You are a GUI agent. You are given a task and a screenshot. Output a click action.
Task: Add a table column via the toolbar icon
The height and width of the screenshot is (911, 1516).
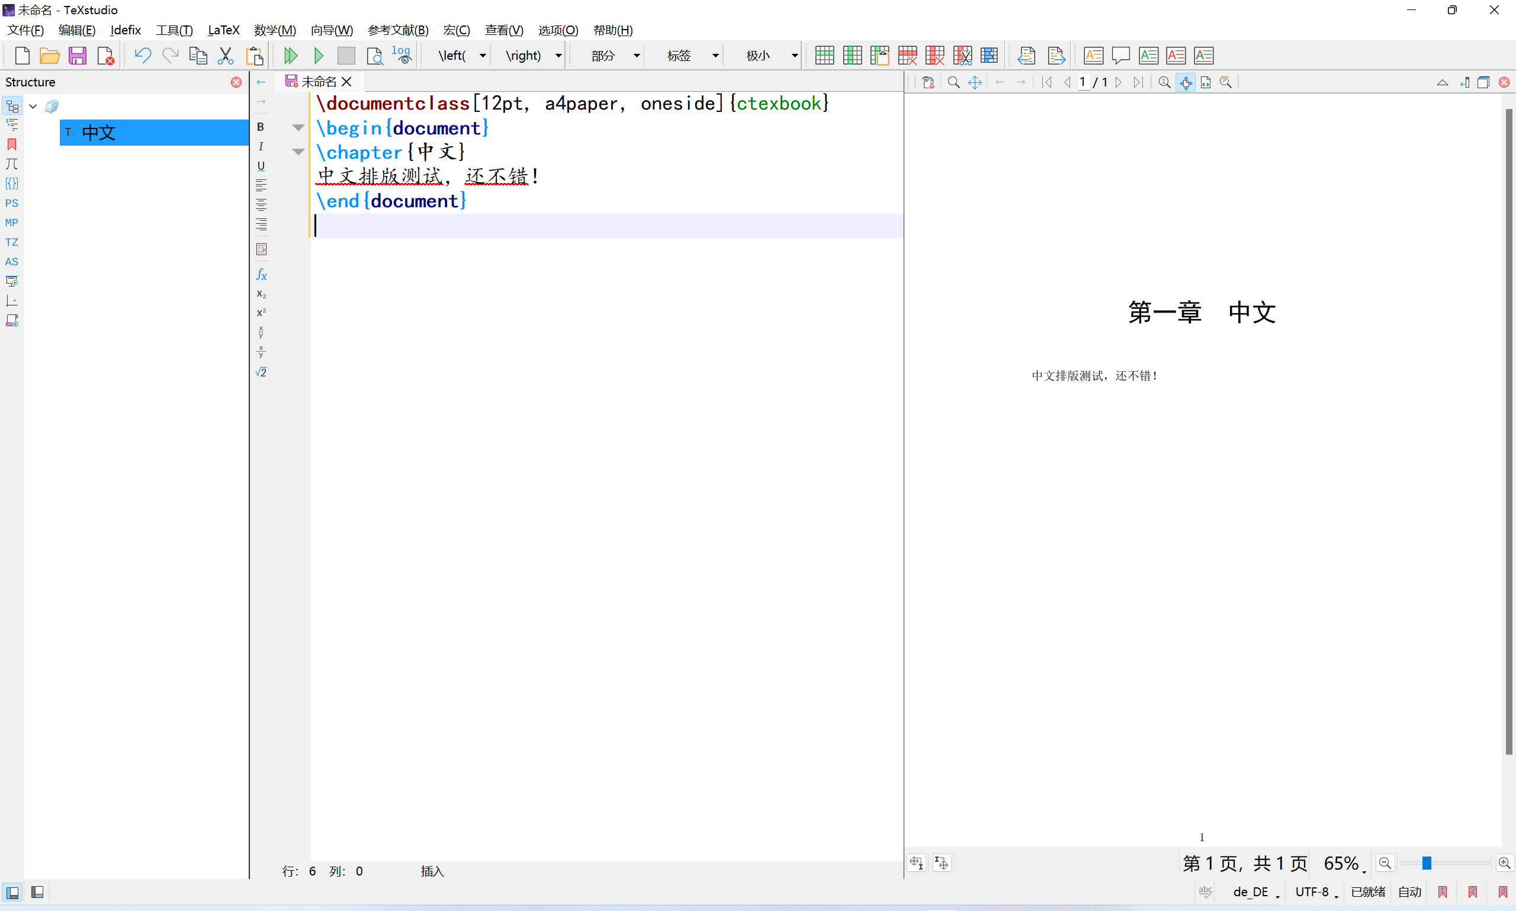click(852, 55)
